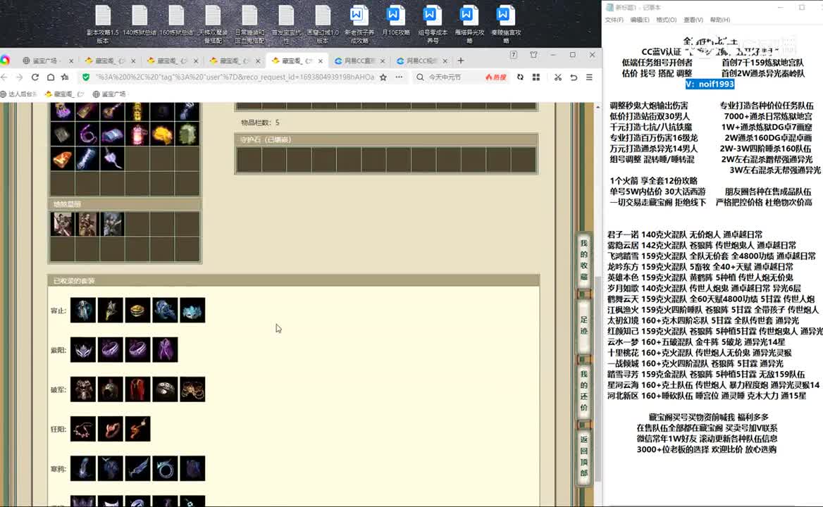Go forward to the next page

[x=20, y=77]
